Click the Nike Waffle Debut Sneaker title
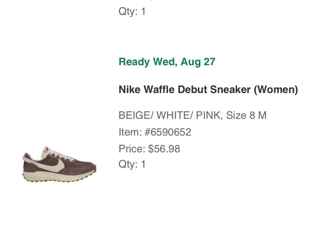This screenshot has height=226, width=335. point(208,89)
